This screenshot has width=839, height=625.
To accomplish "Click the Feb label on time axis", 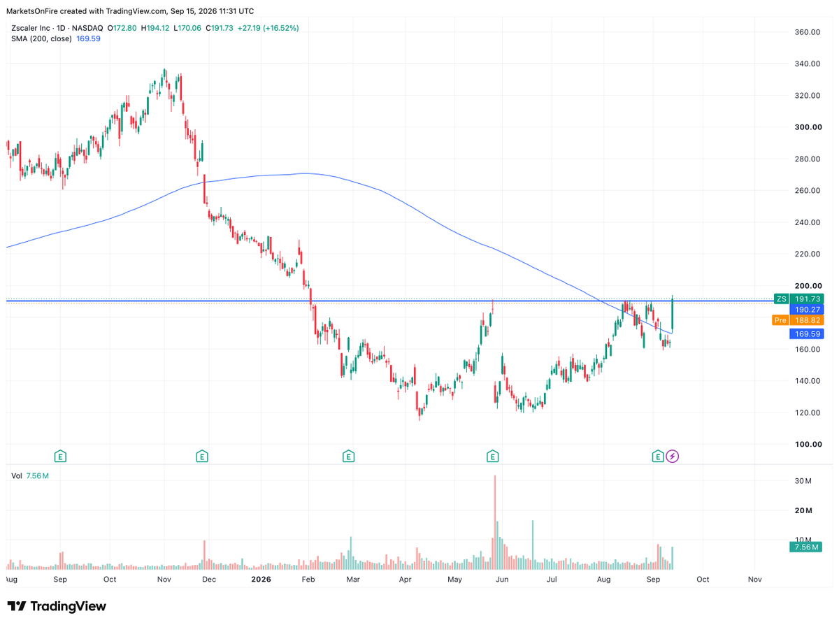I will coord(308,580).
